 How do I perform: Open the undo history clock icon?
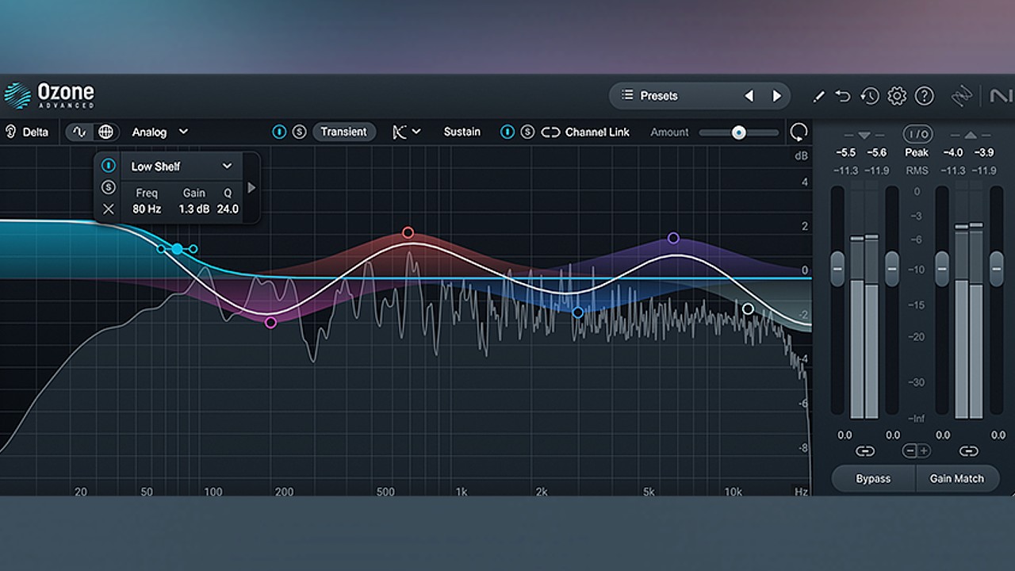(x=870, y=96)
